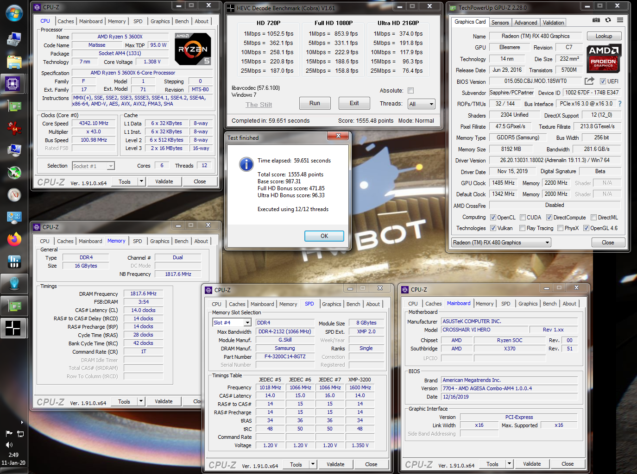Launch Firefox from the taskbar

click(14, 239)
